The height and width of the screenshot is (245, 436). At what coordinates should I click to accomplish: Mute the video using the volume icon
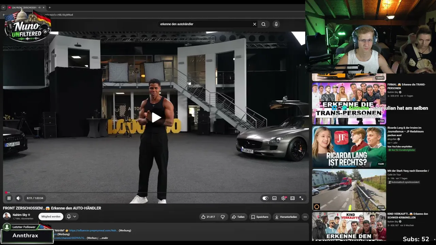(x=18, y=198)
